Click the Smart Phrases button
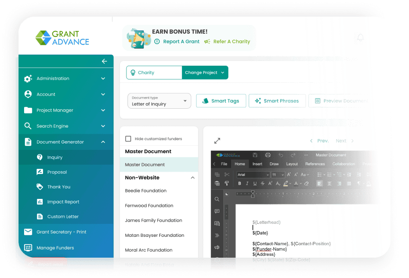The image size is (409, 278). pyautogui.click(x=277, y=101)
